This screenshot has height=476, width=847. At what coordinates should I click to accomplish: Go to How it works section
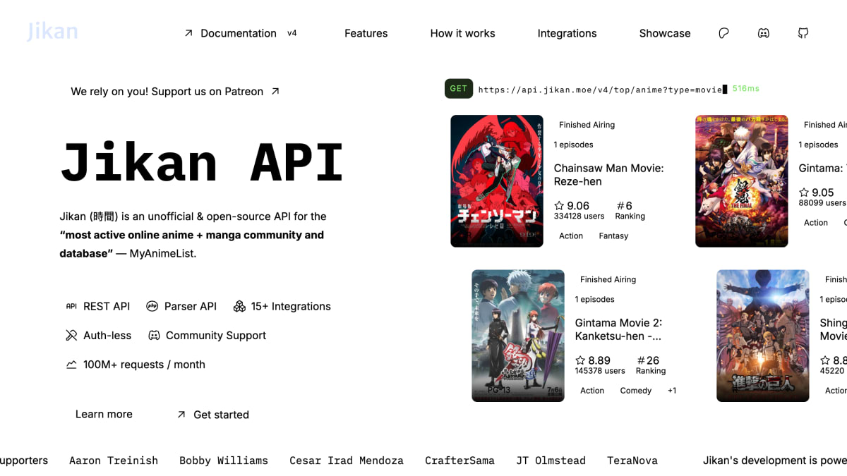[462, 33]
